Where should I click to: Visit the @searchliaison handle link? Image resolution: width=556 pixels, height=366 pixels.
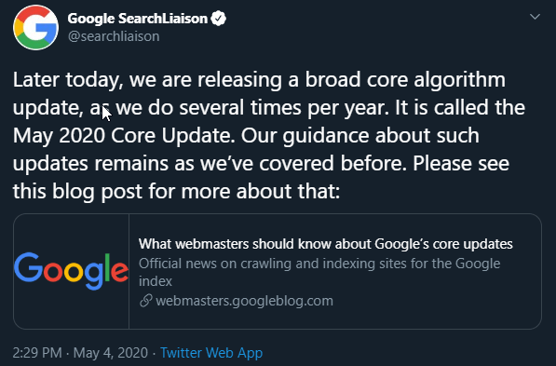(114, 36)
